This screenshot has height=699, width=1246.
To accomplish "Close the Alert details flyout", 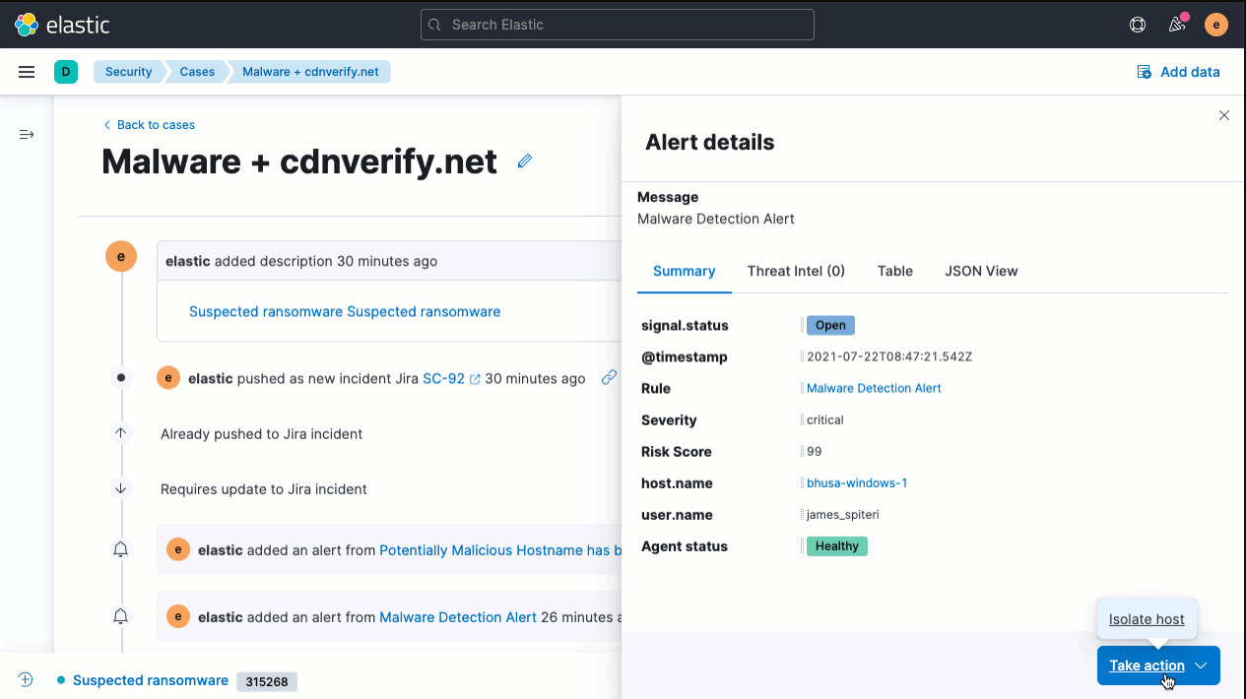I will [1224, 115].
